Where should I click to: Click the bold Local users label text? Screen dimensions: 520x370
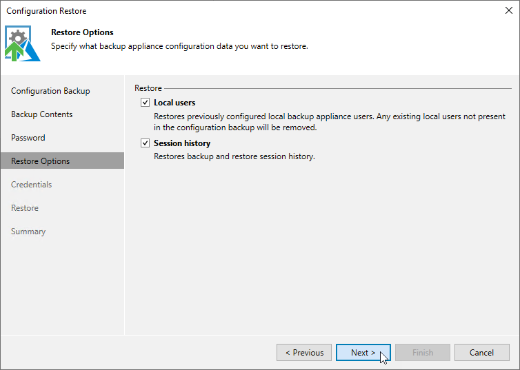(174, 103)
